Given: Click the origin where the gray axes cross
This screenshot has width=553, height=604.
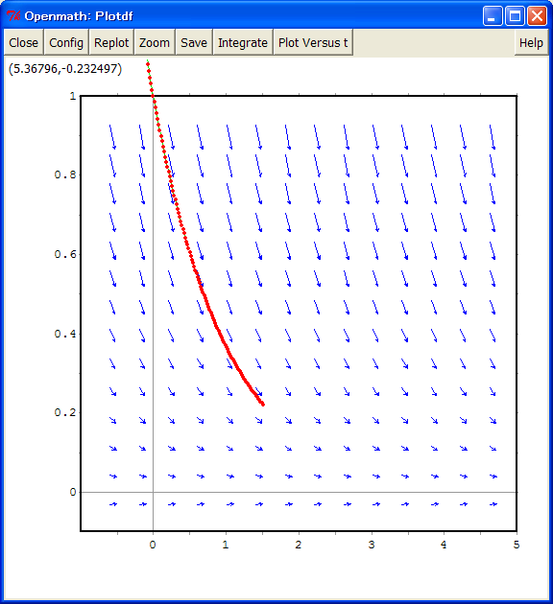Looking at the screenshot, I should [153, 492].
